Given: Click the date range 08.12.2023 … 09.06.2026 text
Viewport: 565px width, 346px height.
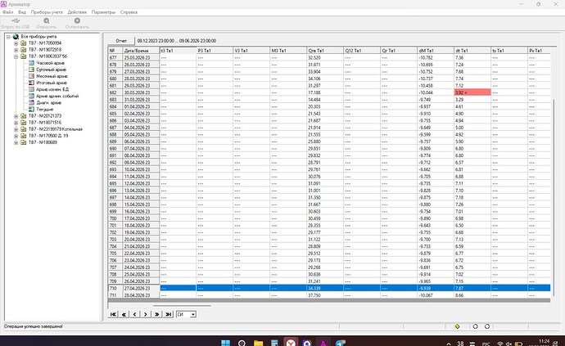Looking at the screenshot, I should 177,41.
